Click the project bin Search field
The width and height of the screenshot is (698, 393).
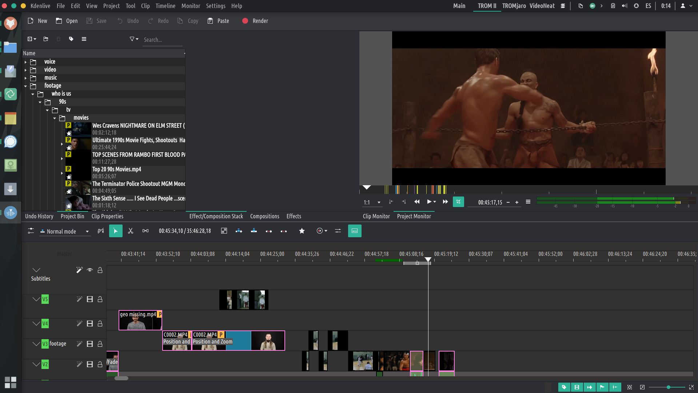click(x=162, y=40)
